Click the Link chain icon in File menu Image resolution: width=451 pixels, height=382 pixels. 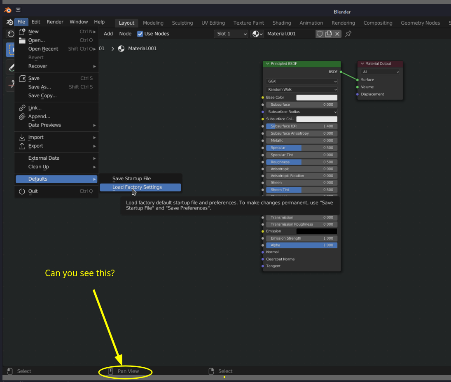pos(22,108)
